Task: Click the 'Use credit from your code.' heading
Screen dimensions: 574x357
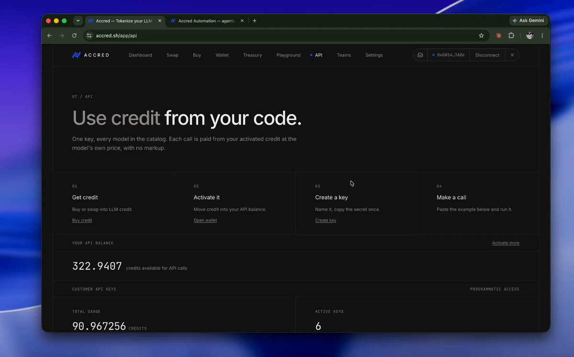Action: click(x=187, y=118)
